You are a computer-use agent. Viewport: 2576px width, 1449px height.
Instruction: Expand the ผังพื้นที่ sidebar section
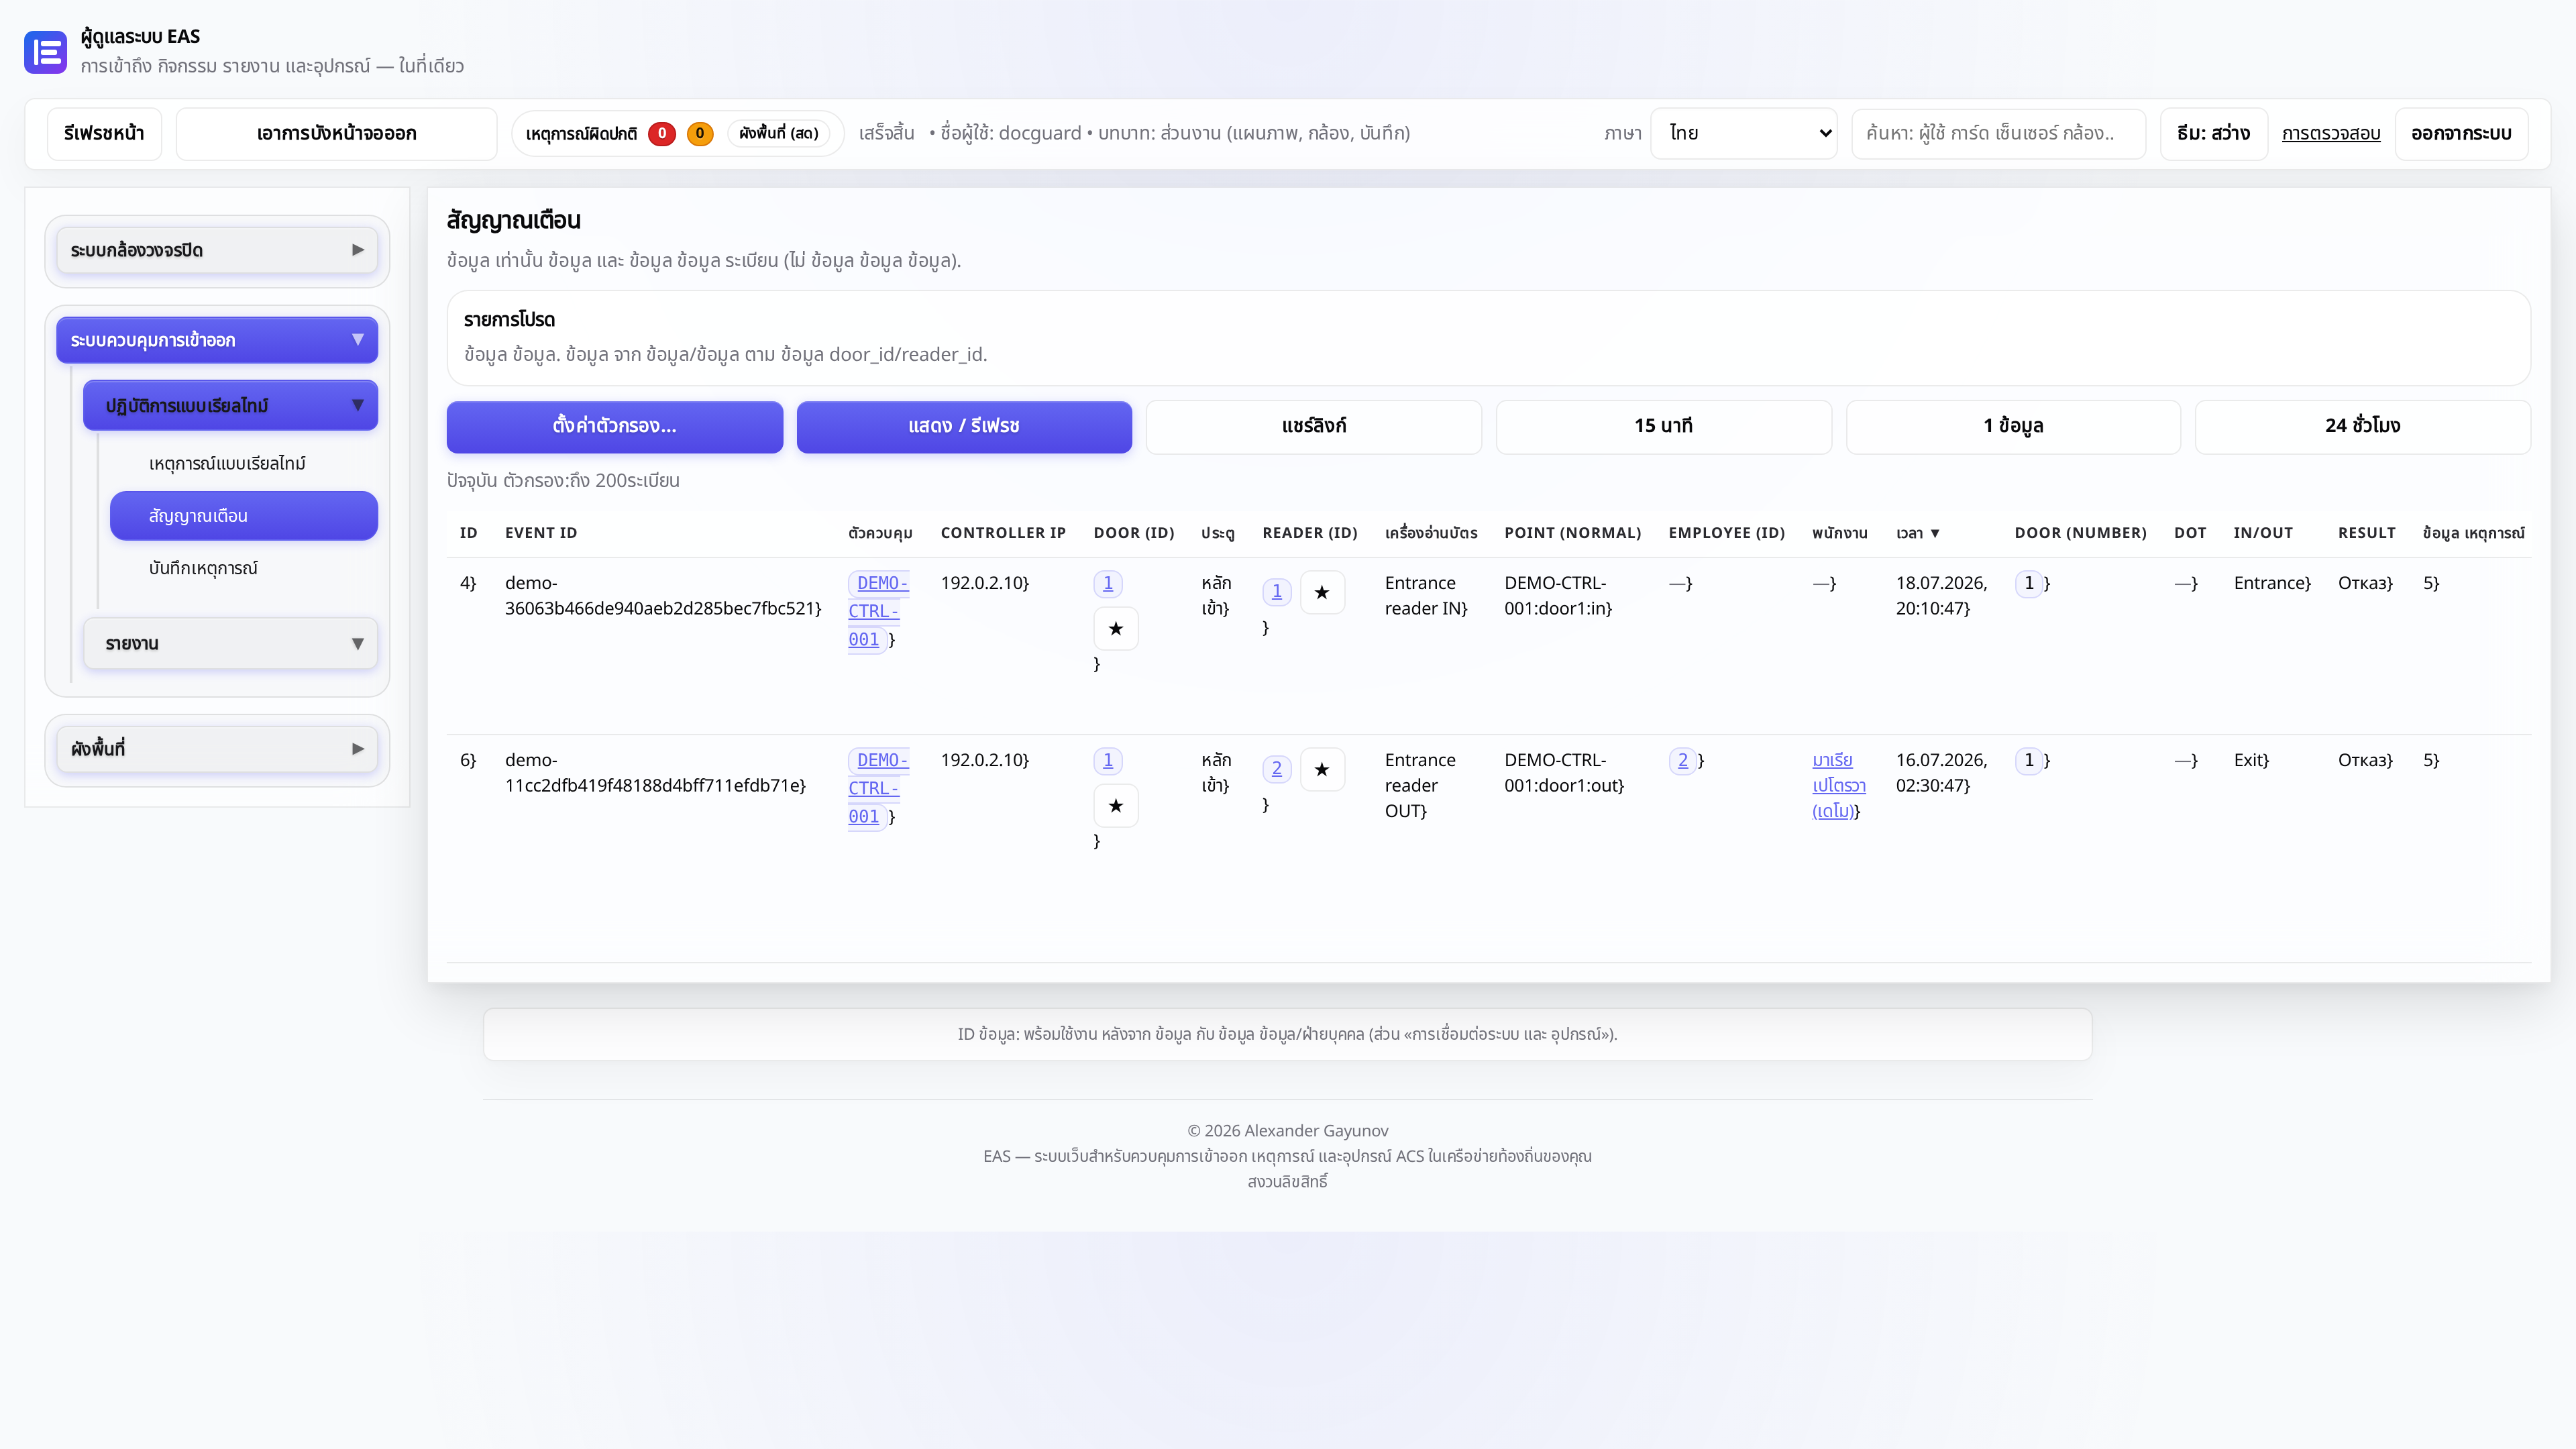(217, 748)
